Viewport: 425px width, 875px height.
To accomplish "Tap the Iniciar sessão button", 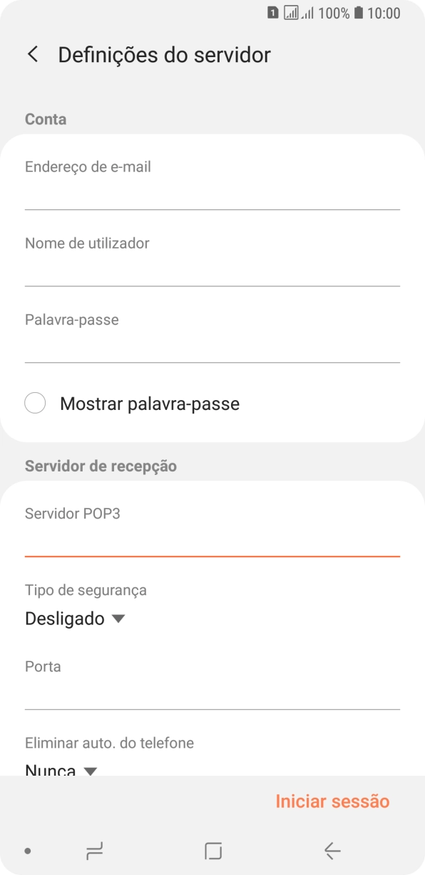I will (x=332, y=801).
